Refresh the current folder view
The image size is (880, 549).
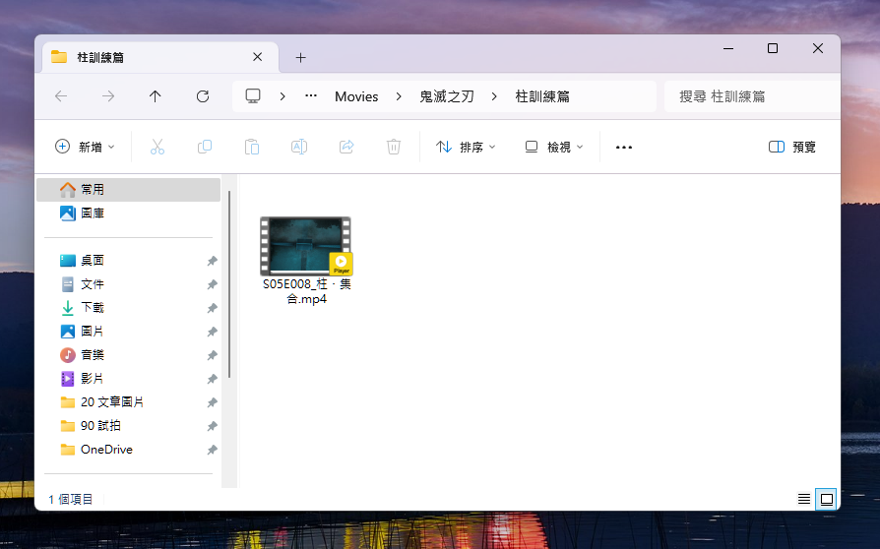point(203,96)
